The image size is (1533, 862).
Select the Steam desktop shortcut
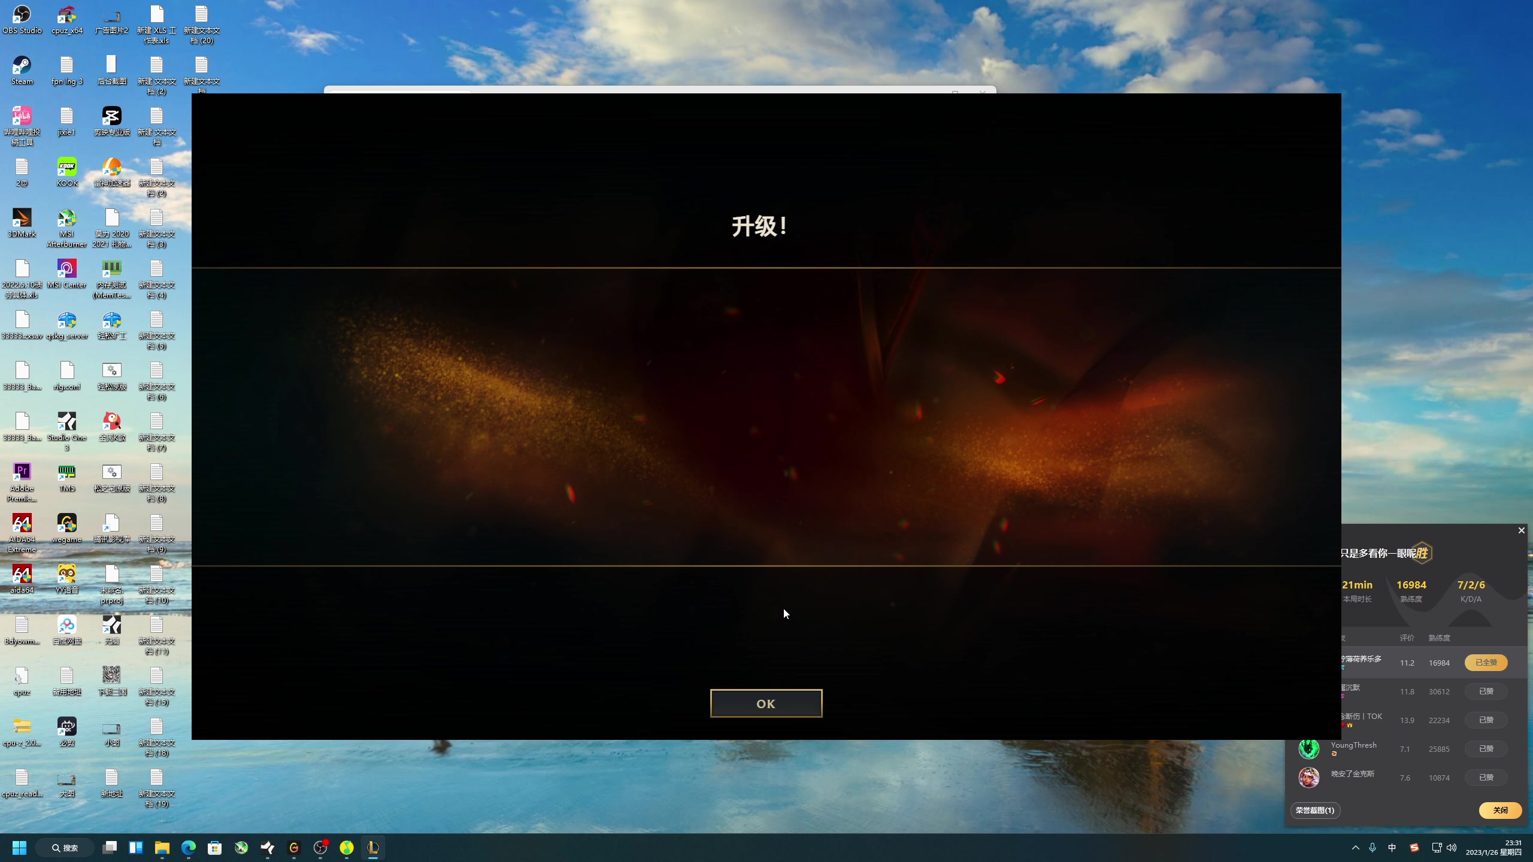(22, 71)
